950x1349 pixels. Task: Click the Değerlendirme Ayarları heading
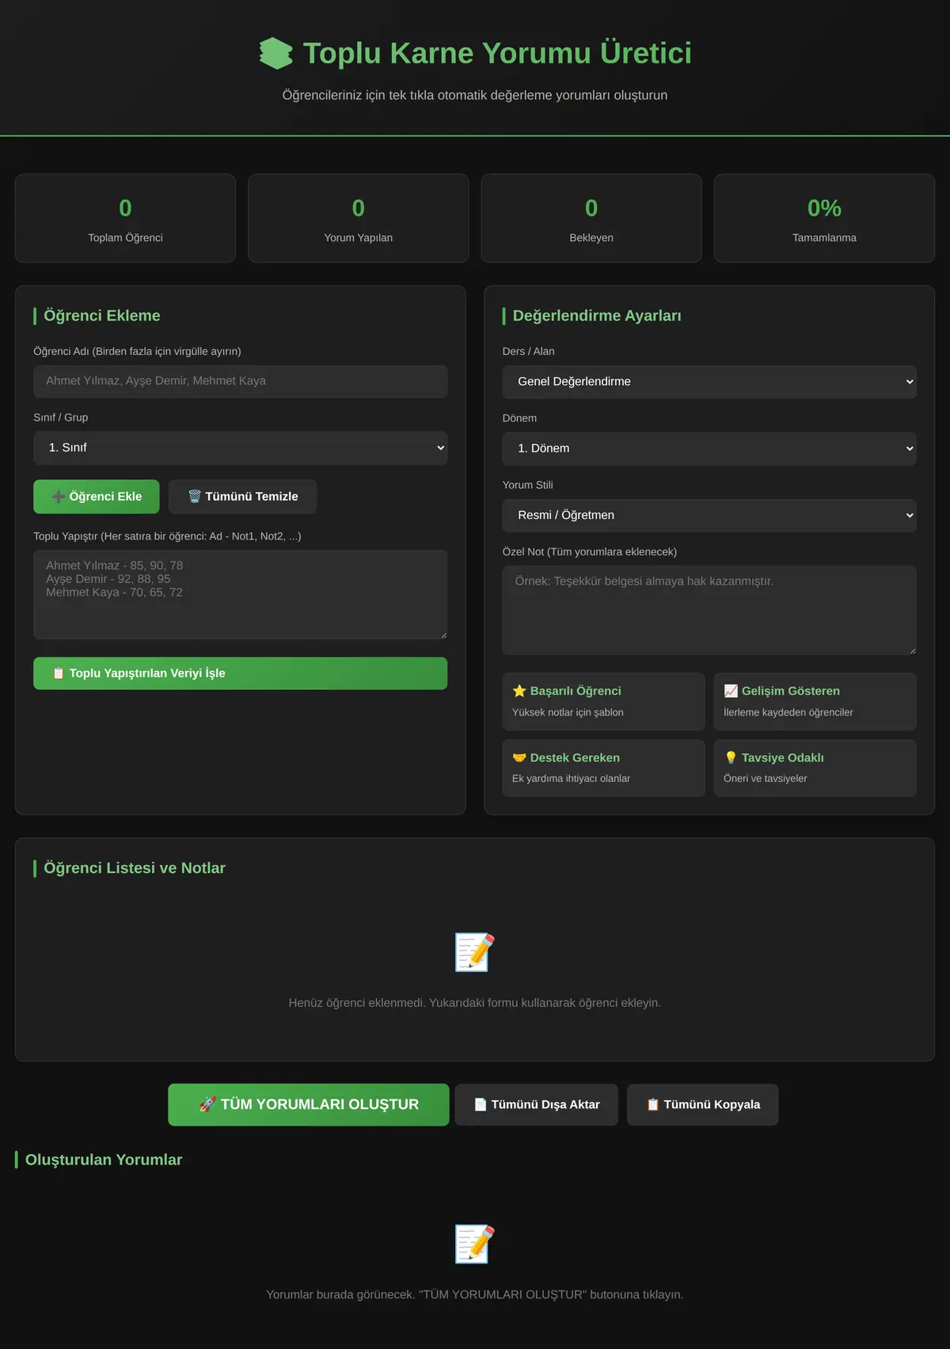click(x=597, y=315)
